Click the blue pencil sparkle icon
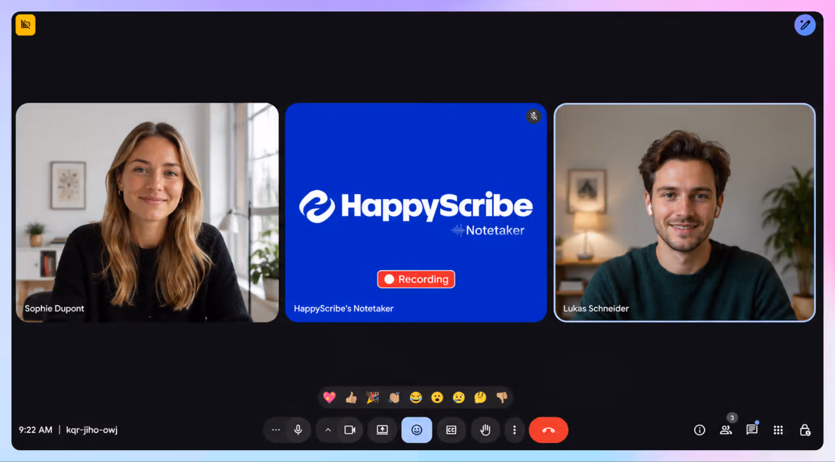 805,25
